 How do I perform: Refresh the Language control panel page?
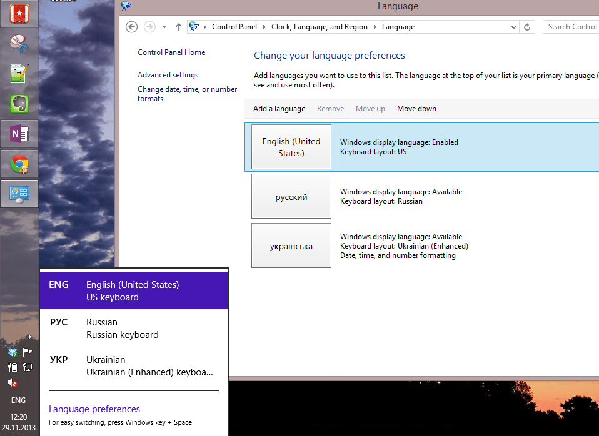527,27
